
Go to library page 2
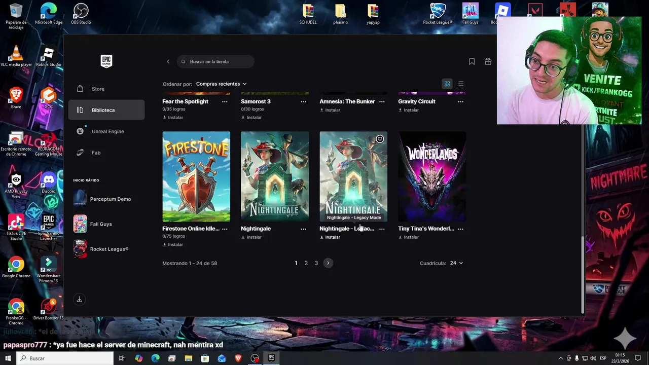click(306, 263)
